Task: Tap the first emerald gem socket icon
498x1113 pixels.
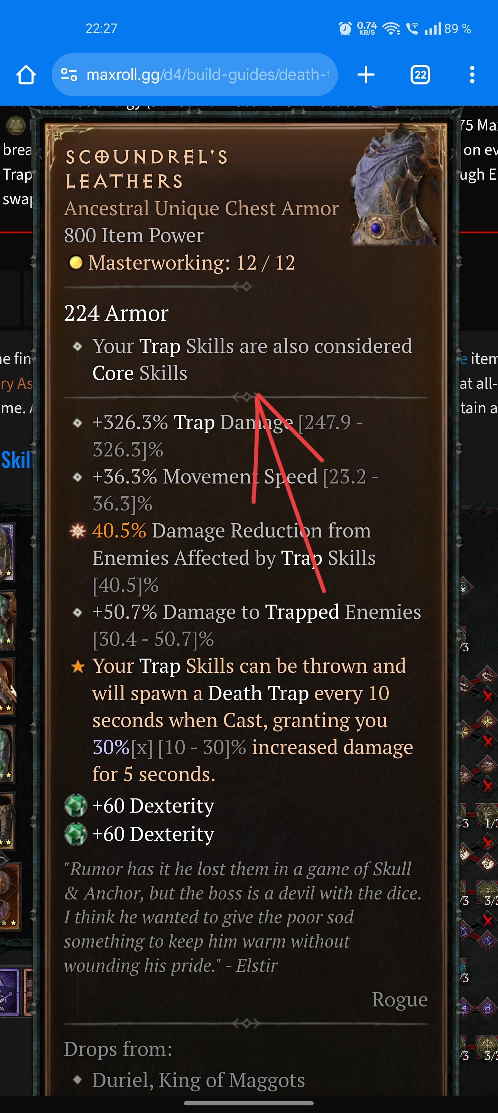Action: pos(76,806)
